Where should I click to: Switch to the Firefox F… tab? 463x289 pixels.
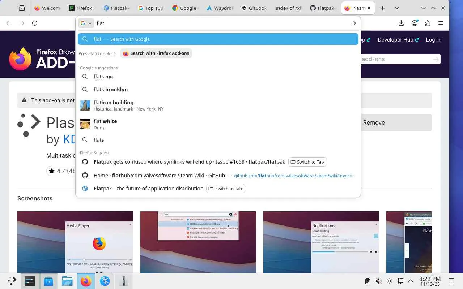[82, 8]
